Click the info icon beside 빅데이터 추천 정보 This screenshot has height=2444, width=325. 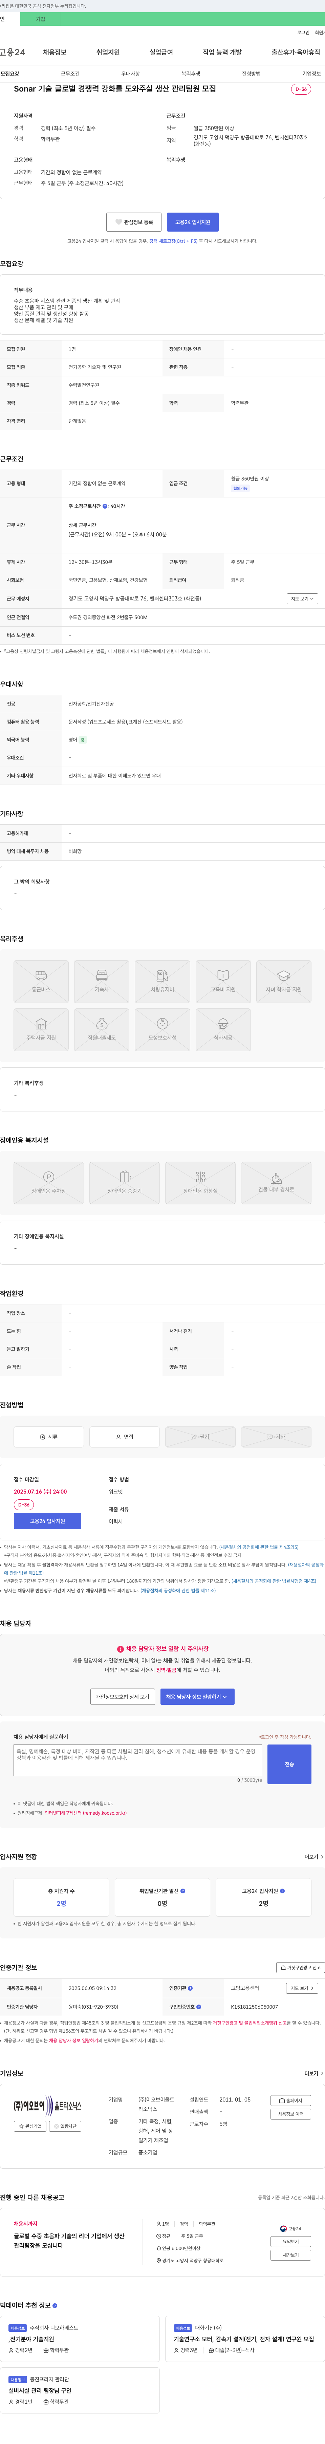coord(55,2305)
